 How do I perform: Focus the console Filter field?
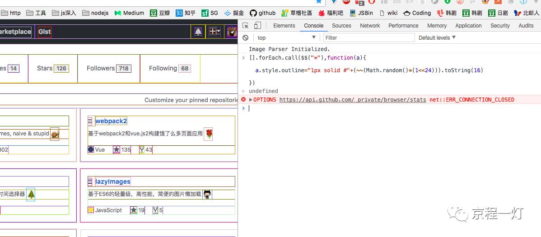pyautogui.click(x=368, y=37)
